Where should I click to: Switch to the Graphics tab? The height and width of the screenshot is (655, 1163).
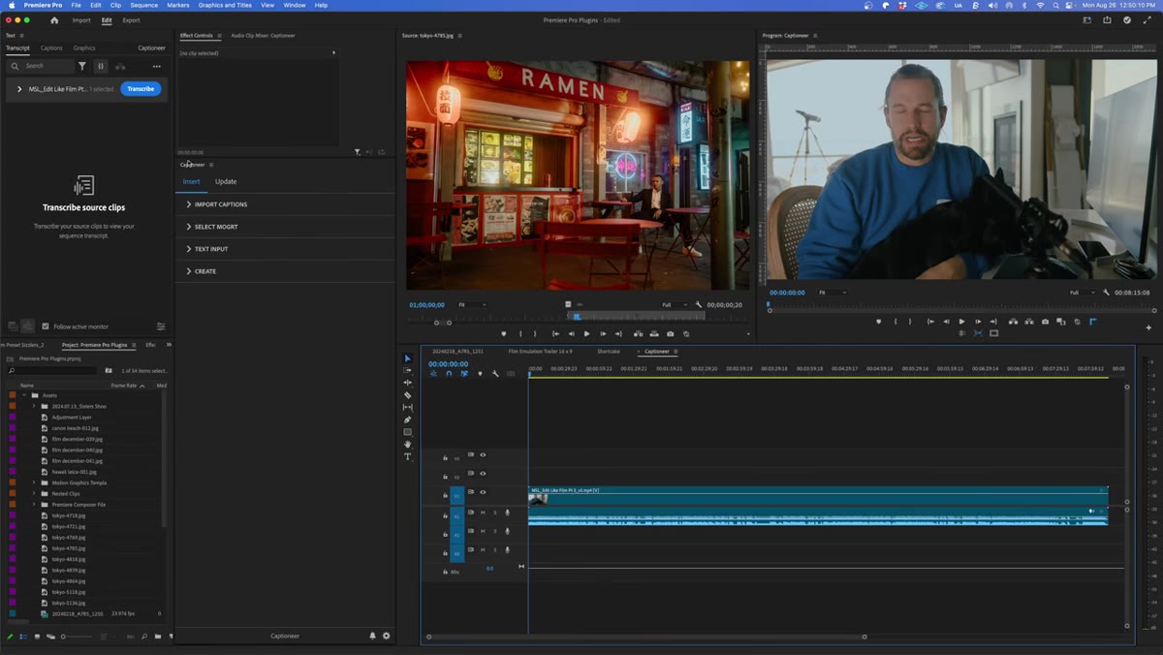point(84,47)
